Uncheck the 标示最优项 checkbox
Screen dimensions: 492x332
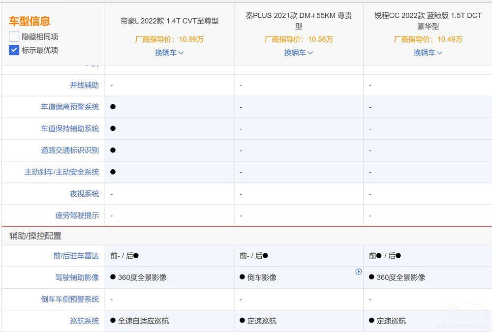point(14,50)
